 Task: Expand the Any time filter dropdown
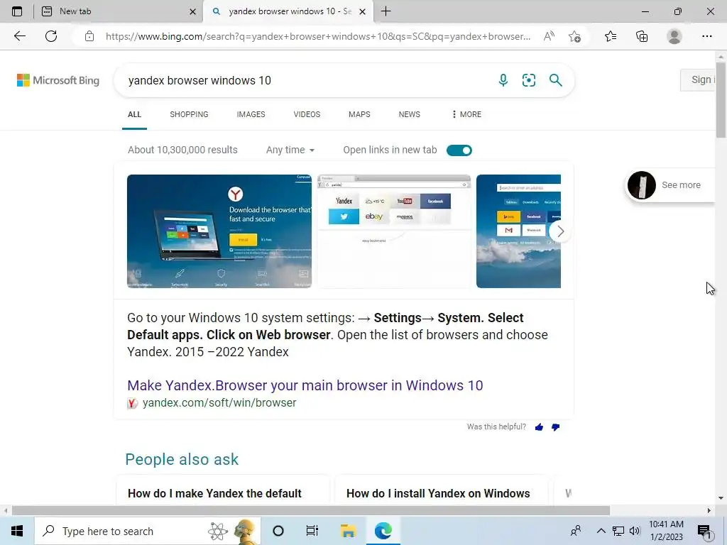coord(290,150)
